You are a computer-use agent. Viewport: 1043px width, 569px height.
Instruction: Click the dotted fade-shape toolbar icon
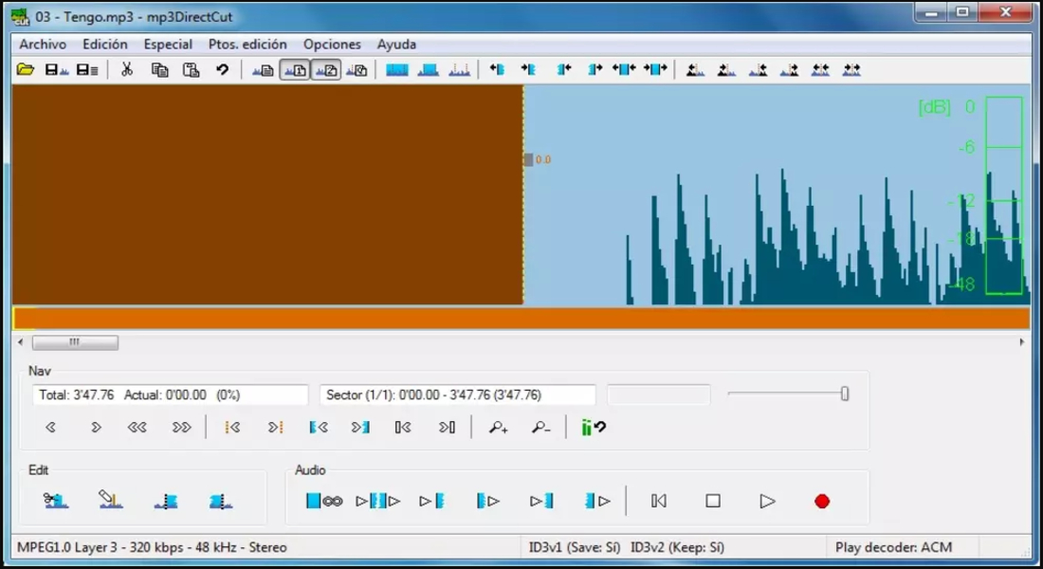(x=459, y=69)
